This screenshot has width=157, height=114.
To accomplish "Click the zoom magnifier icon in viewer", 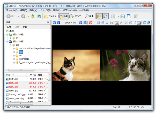I will pos(121,23).
